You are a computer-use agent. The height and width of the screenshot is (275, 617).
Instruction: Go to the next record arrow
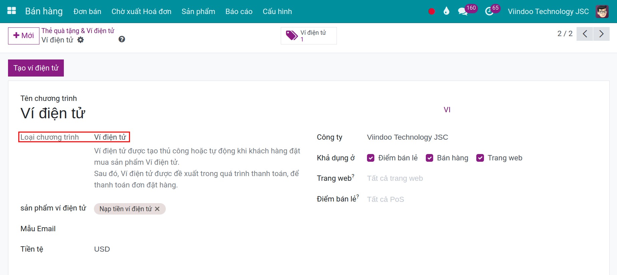601,34
